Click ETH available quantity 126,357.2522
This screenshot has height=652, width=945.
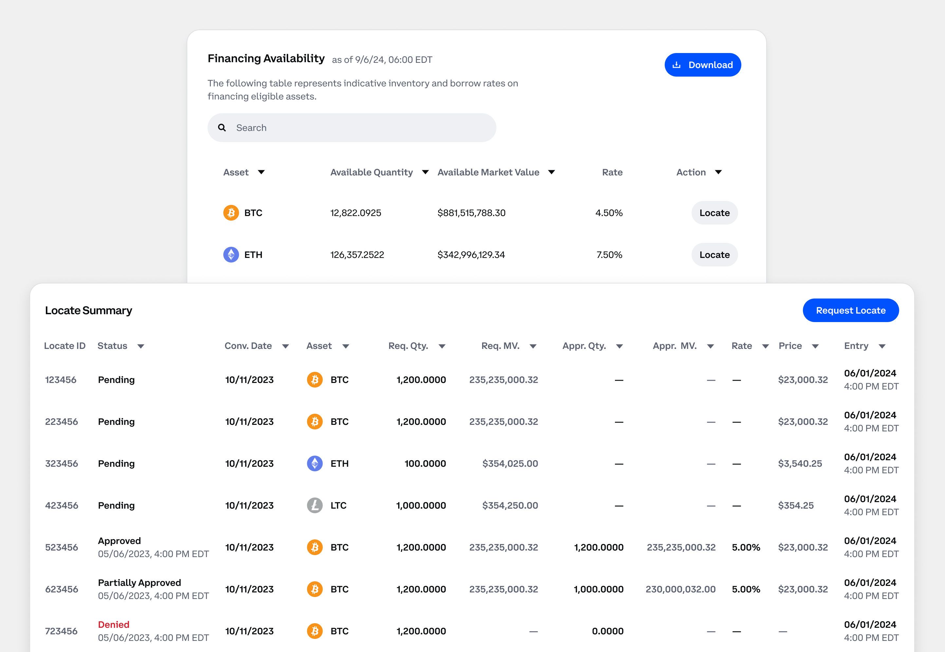[357, 255]
